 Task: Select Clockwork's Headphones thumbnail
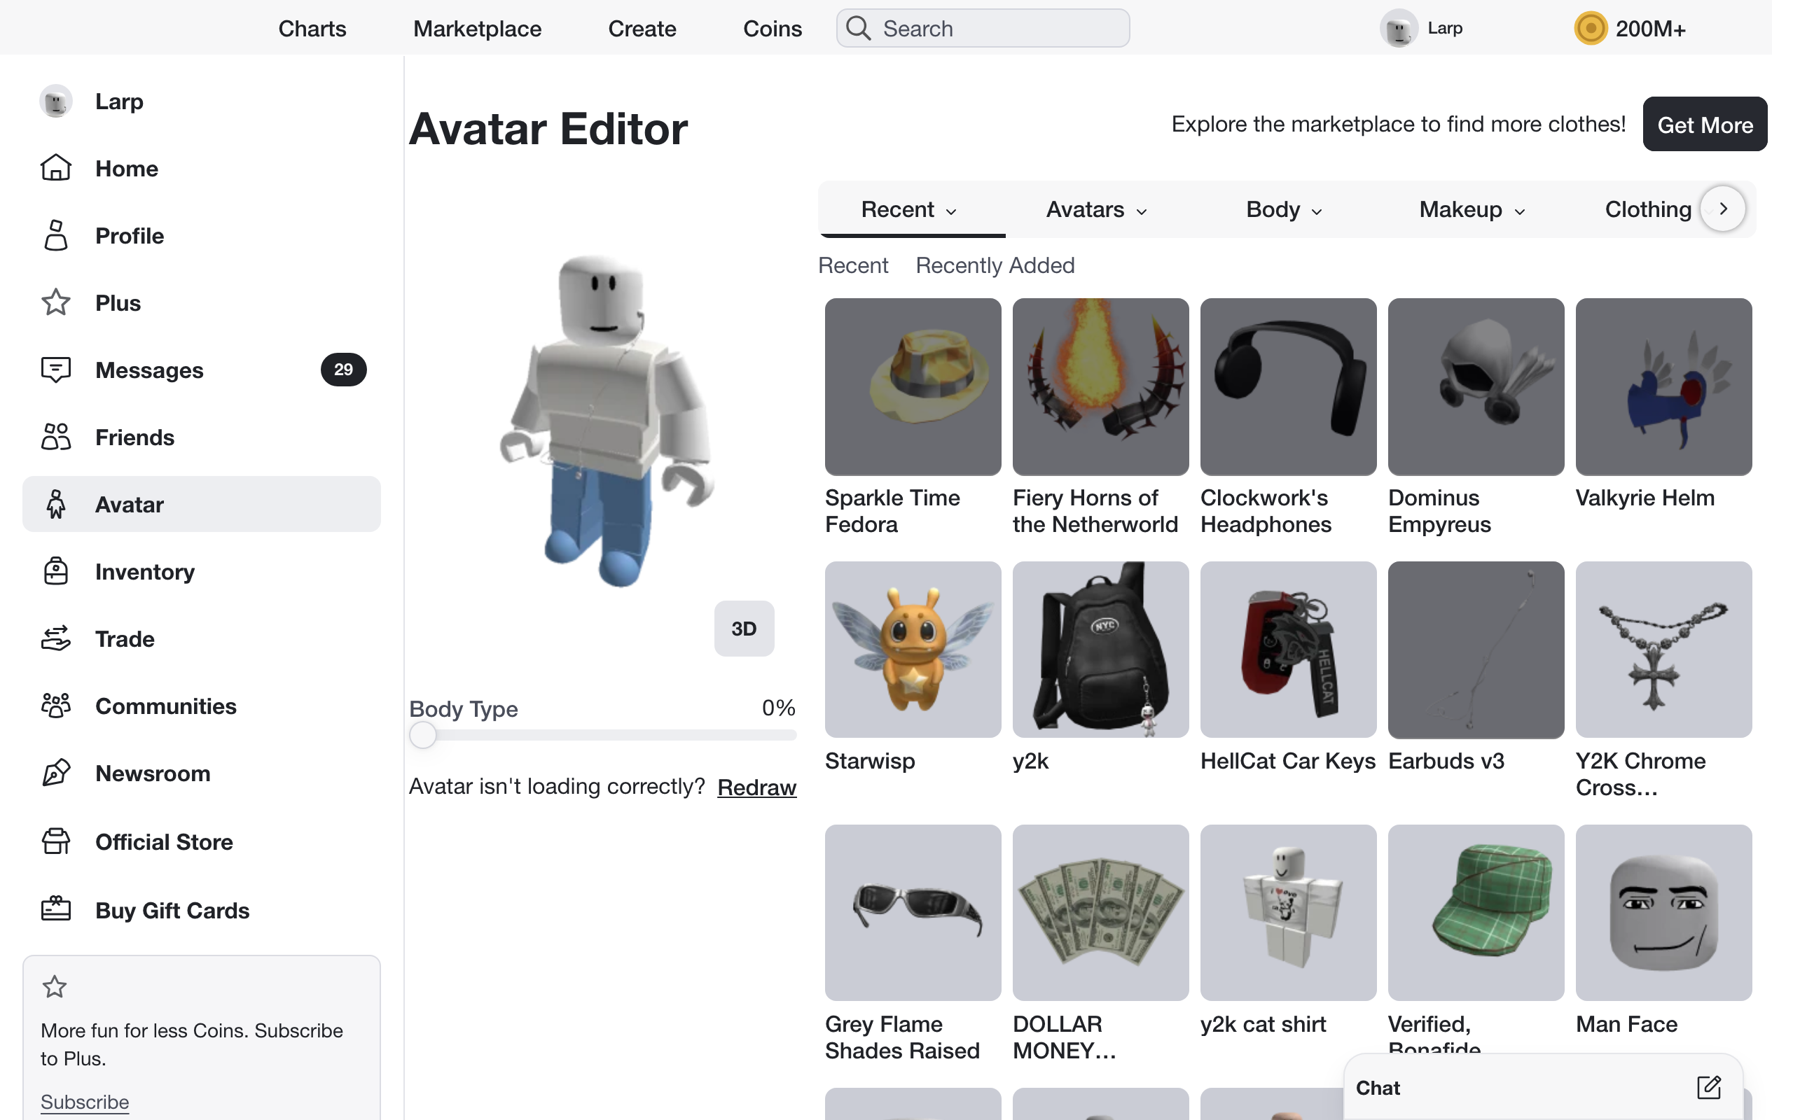(1288, 386)
